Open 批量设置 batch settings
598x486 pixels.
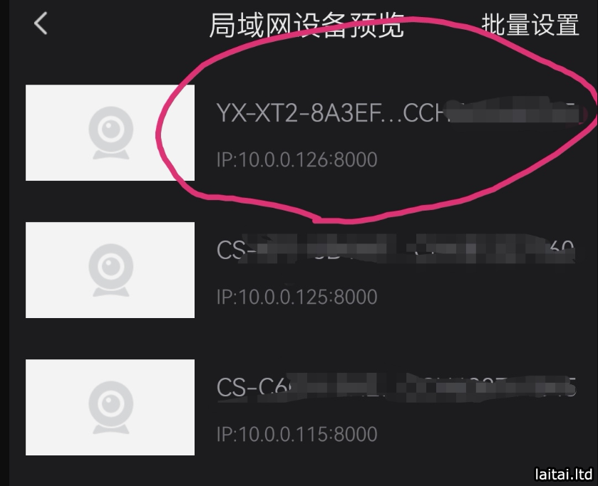[x=530, y=25]
